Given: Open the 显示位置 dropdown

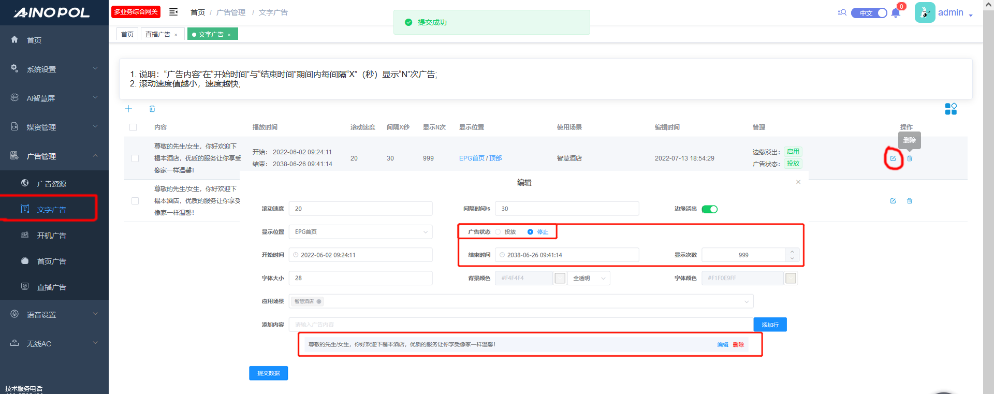Looking at the screenshot, I should click(x=360, y=232).
